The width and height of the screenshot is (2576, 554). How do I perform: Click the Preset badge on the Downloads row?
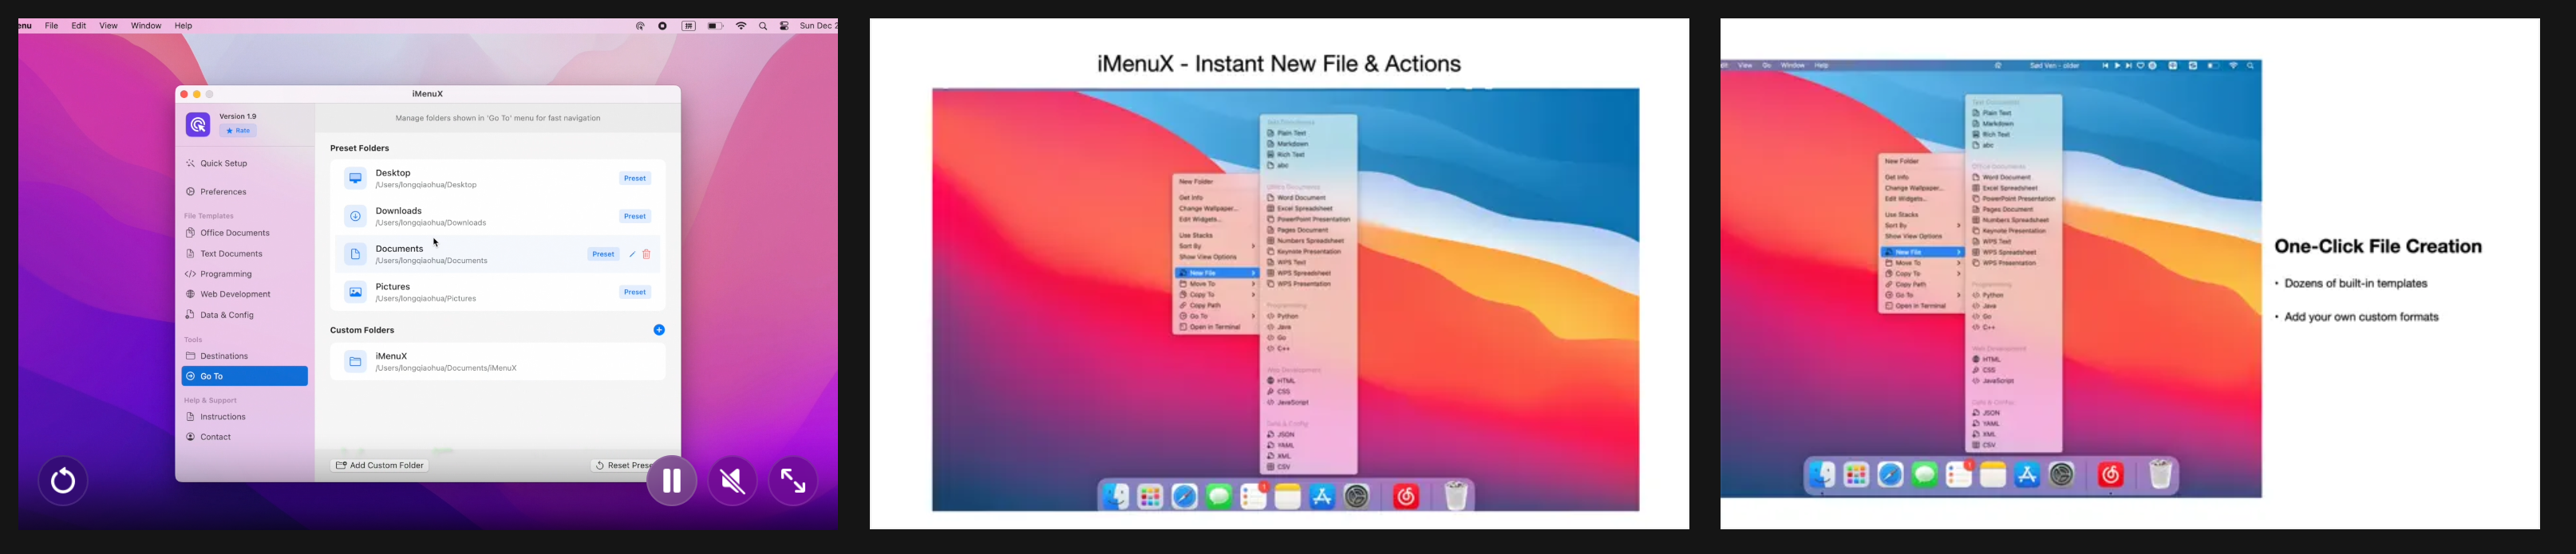[x=635, y=217]
